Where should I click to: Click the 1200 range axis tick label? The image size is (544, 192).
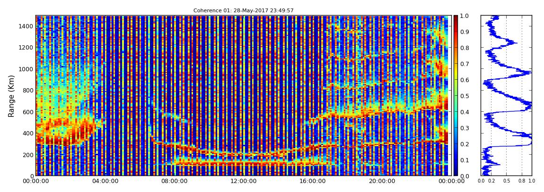26,48
